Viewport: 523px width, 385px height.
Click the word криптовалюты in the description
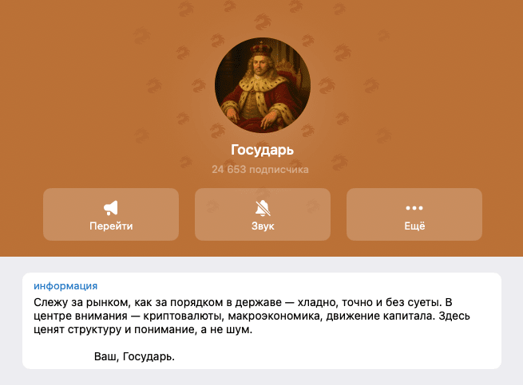click(183, 316)
